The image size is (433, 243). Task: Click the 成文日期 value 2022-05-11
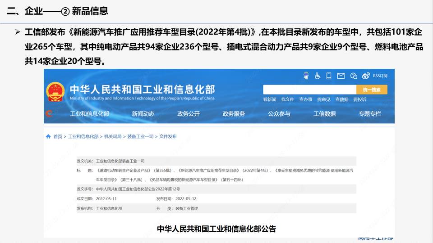106,198
